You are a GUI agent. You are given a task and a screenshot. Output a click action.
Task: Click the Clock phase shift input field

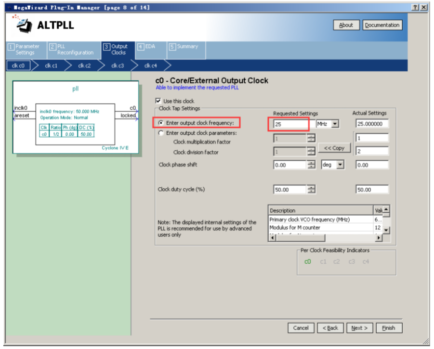(x=290, y=165)
